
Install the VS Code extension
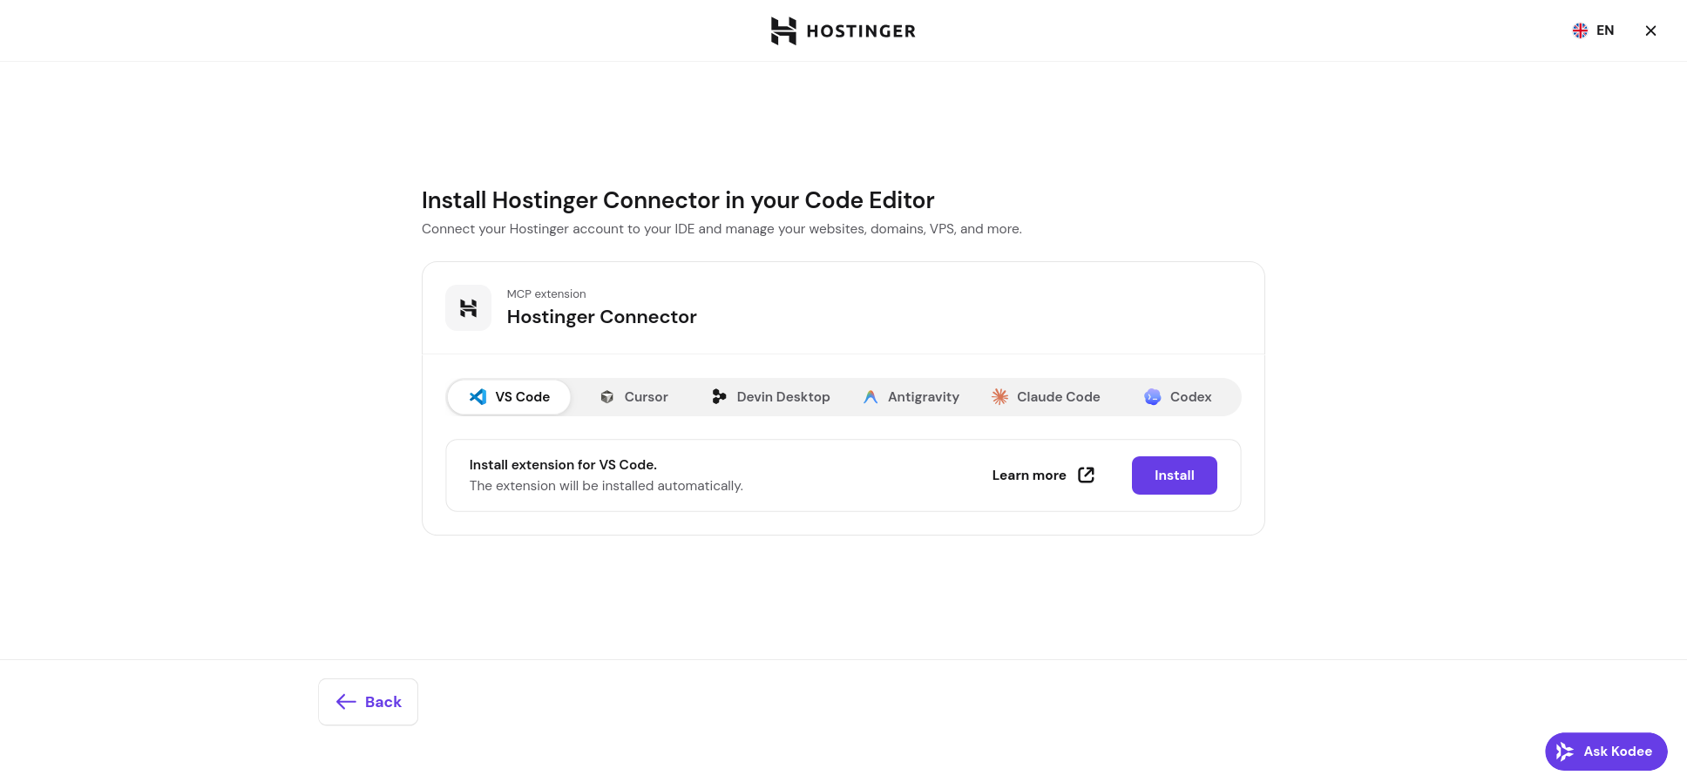pos(1174,475)
